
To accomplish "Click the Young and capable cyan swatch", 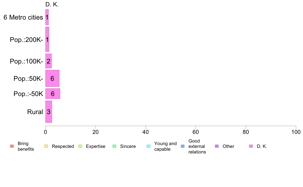I will click(x=149, y=146).
